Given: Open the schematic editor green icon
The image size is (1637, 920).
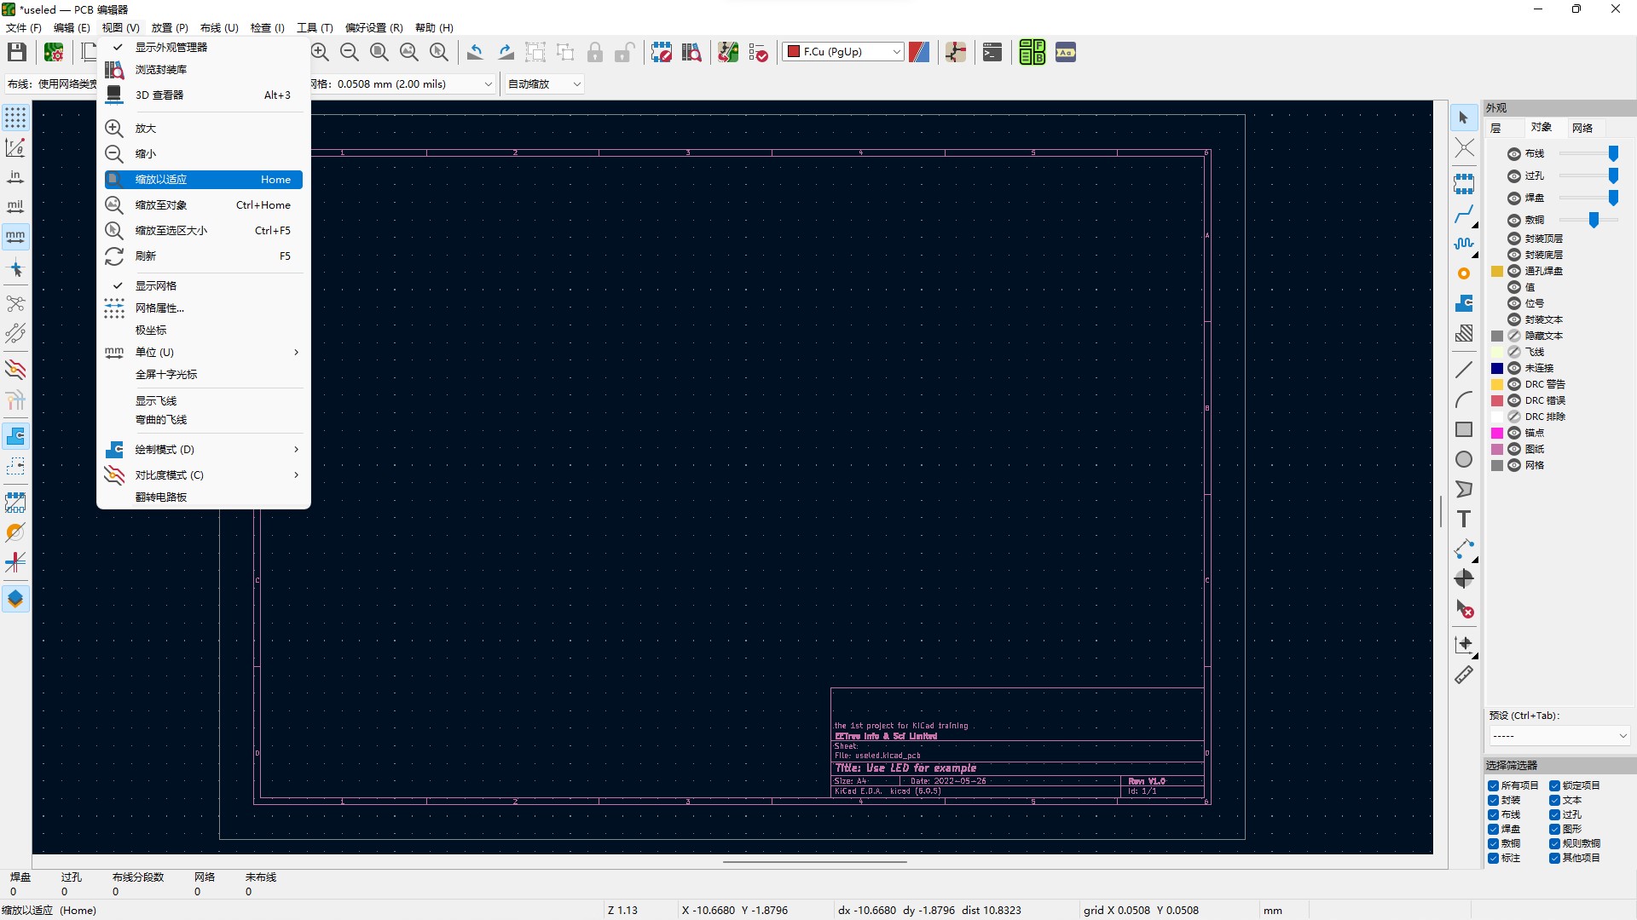Looking at the screenshot, I should pyautogui.click(x=1032, y=52).
